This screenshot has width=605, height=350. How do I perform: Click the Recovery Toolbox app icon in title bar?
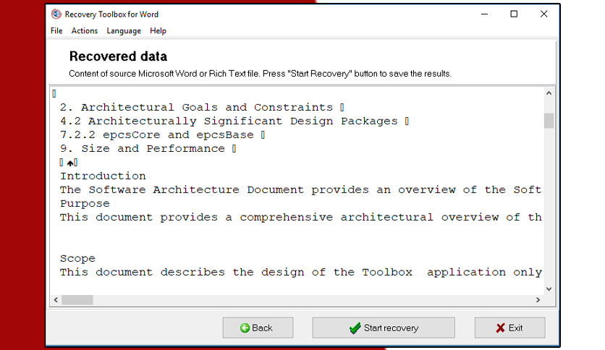(56, 14)
